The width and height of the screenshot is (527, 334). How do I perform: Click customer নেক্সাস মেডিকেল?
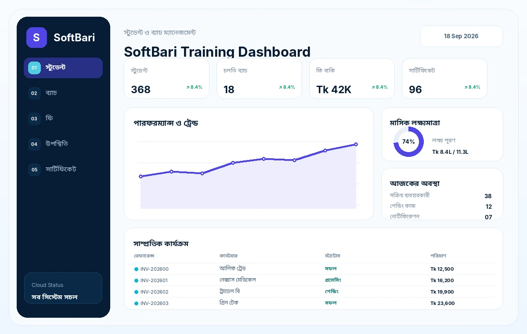[238, 280]
